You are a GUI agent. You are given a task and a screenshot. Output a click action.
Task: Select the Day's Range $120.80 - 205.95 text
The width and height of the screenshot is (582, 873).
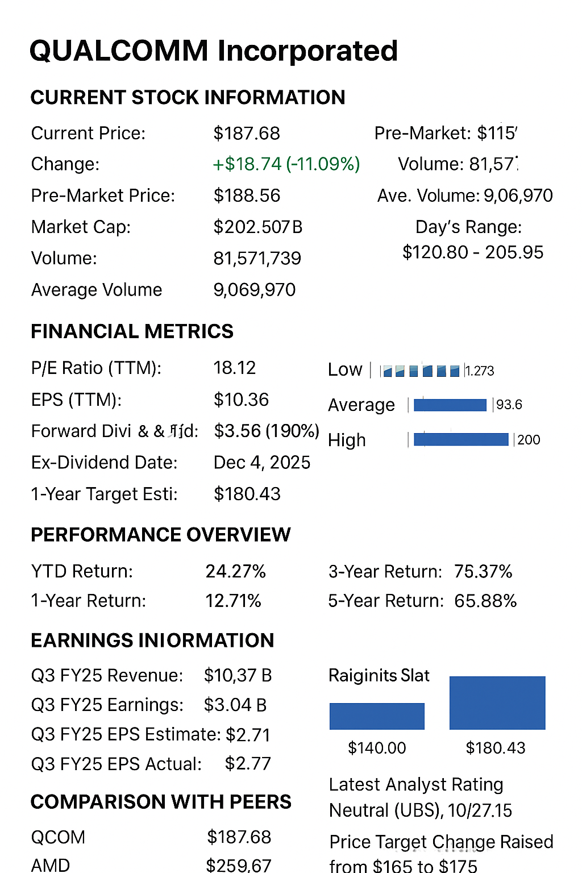pyautogui.click(x=473, y=252)
